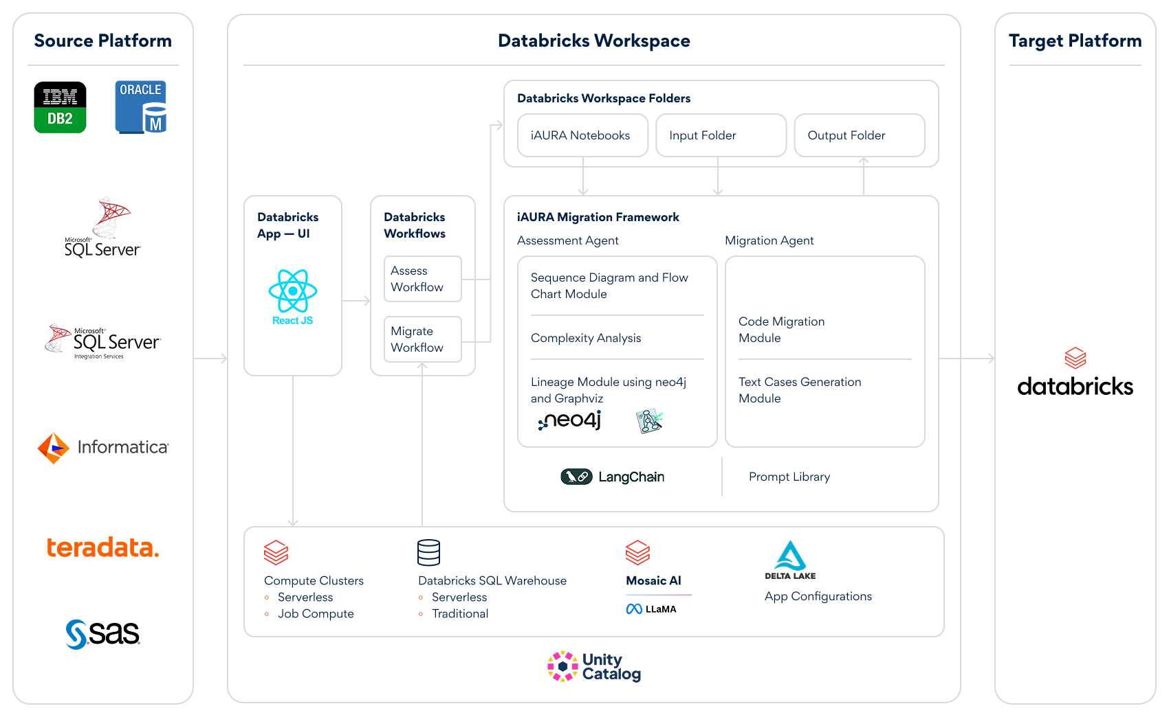Select the Unity Catalog logo
Image resolution: width=1169 pixels, height=717 pixels.
594,667
